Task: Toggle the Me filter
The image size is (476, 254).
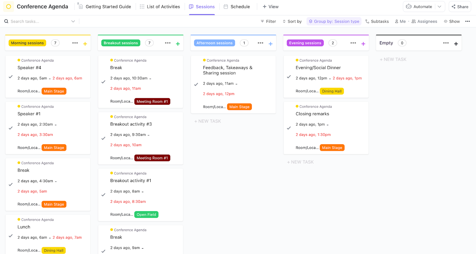Action: coord(400,21)
